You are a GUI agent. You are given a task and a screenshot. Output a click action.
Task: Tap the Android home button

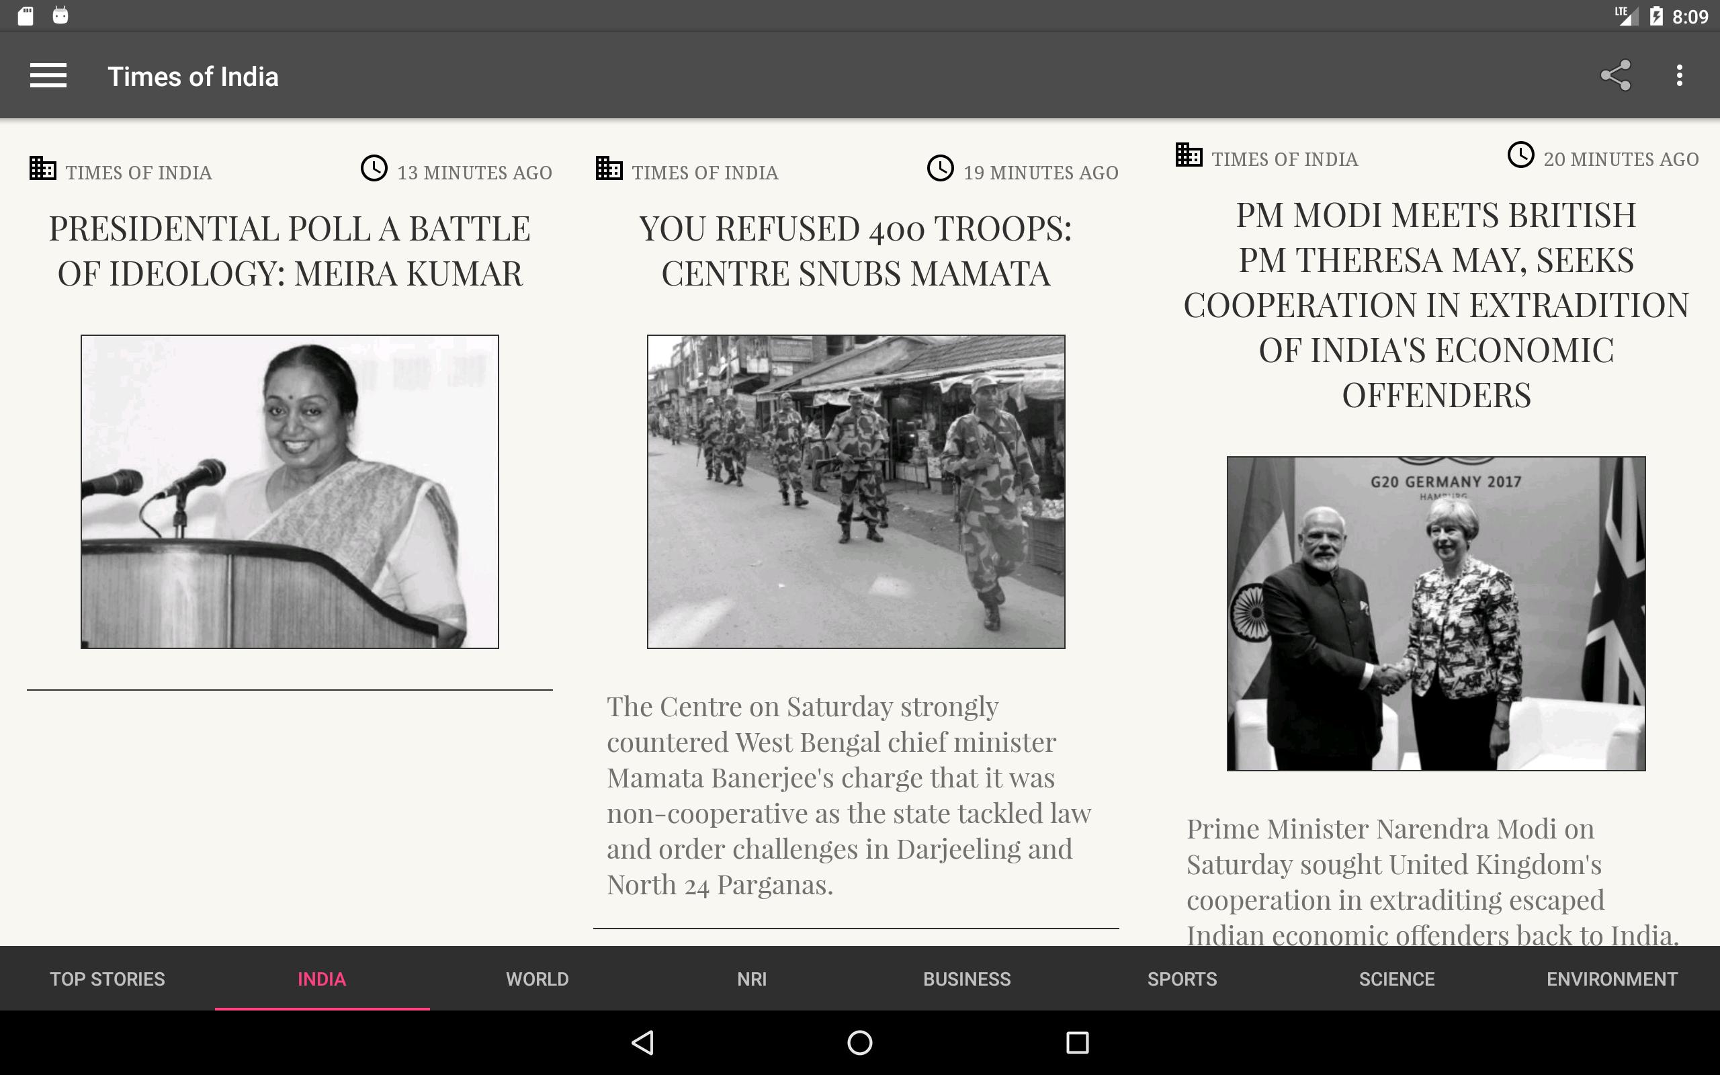(x=860, y=1042)
